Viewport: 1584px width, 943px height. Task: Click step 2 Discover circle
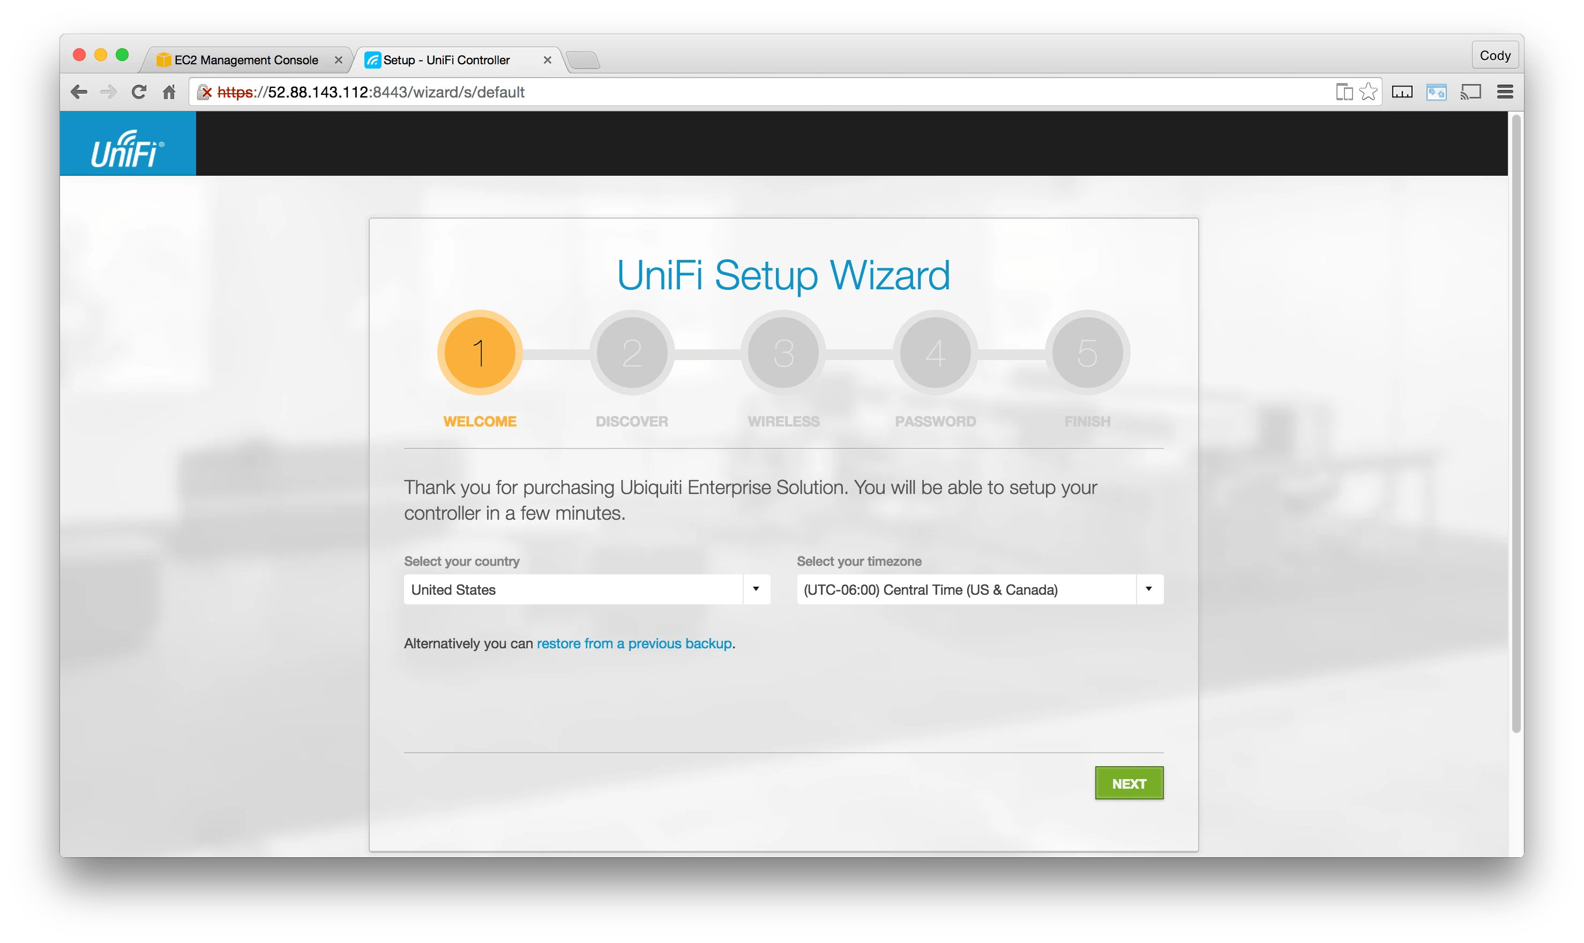[632, 353]
